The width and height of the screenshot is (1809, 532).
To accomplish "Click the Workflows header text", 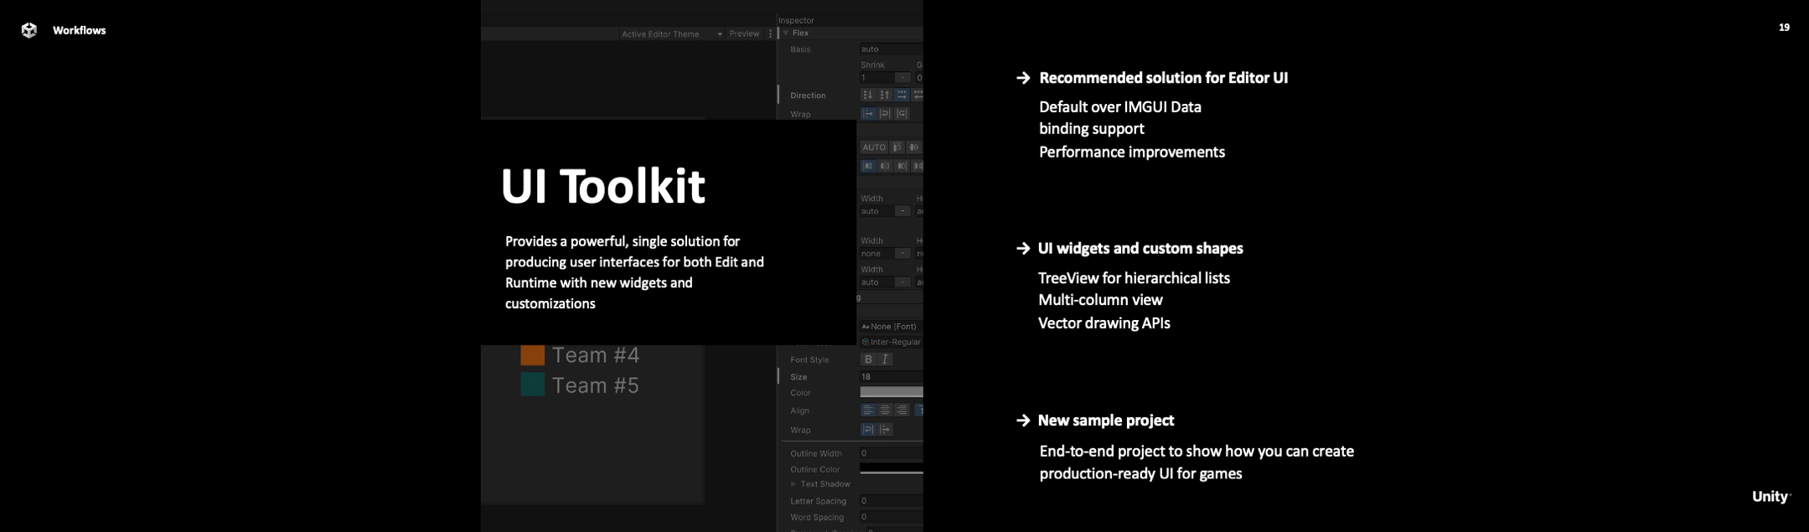I will [x=79, y=30].
